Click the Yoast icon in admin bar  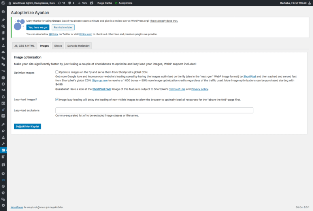[x=92, y=3]
